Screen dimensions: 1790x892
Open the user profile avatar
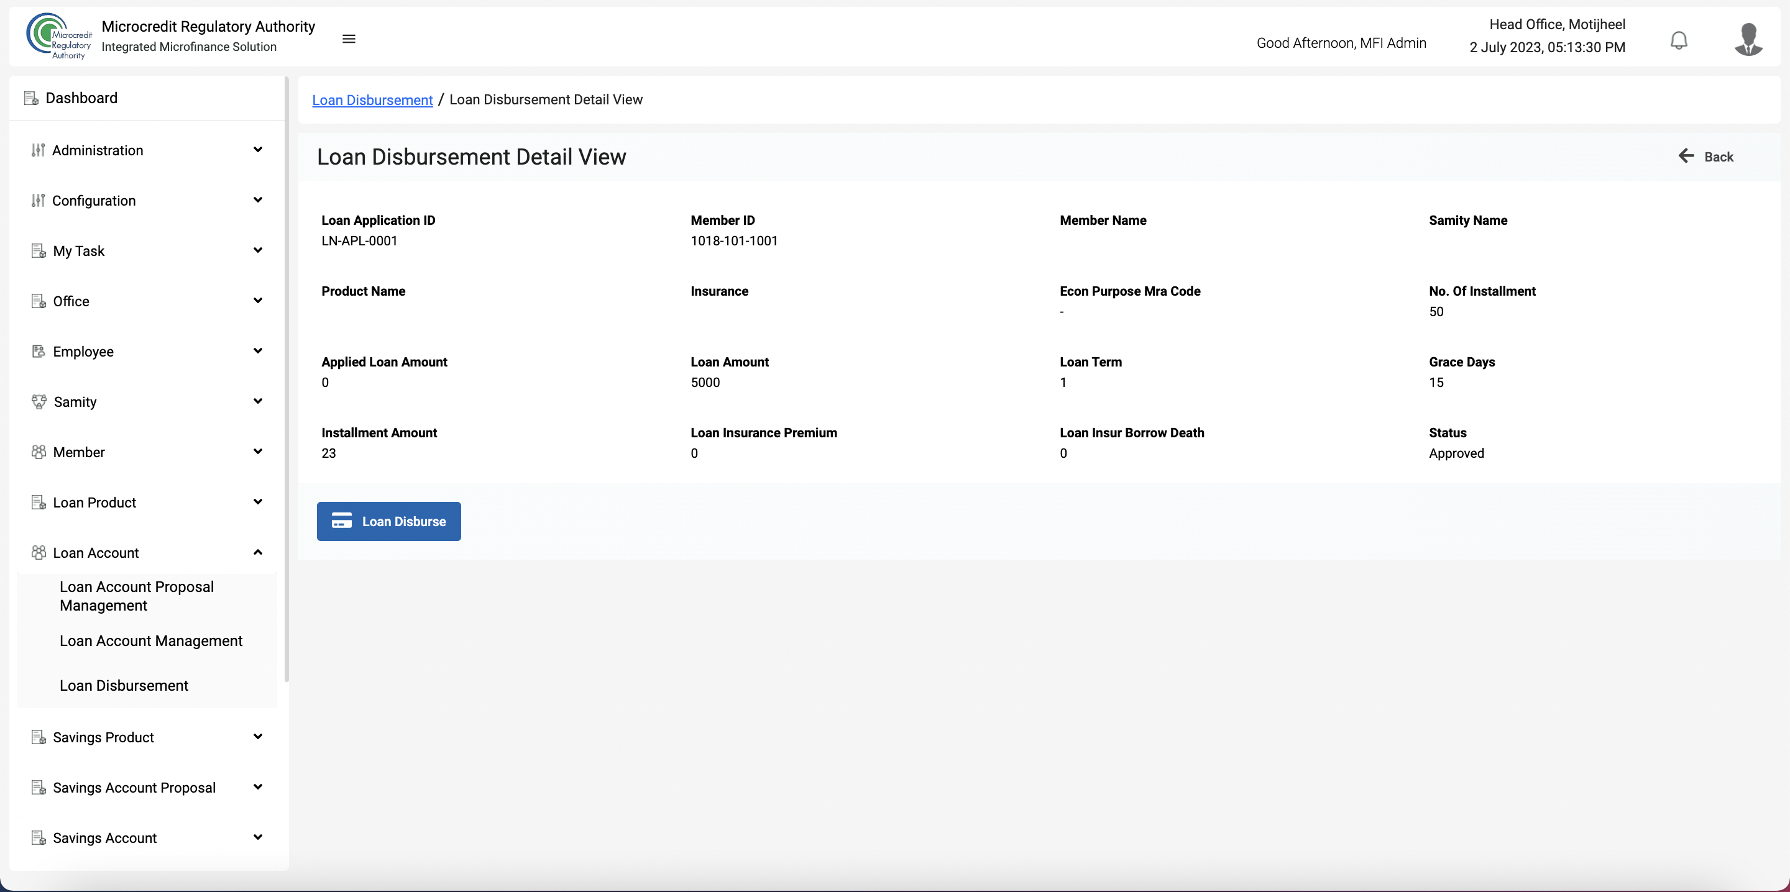(x=1748, y=39)
